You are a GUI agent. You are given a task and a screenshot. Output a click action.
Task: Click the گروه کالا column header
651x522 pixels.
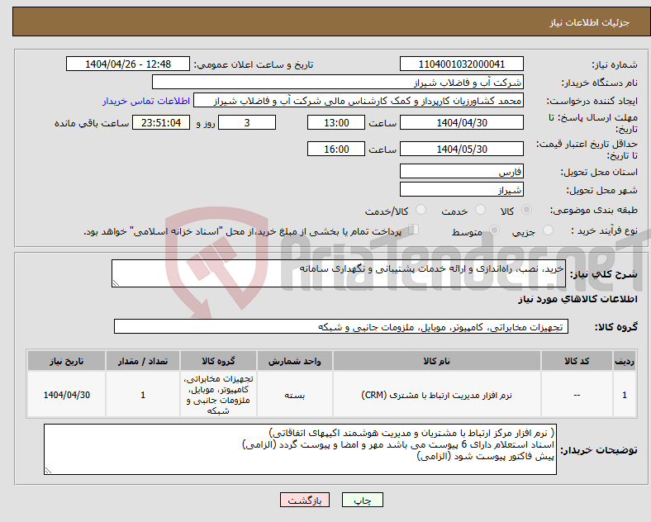pyautogui.click(x=218, y=361)
